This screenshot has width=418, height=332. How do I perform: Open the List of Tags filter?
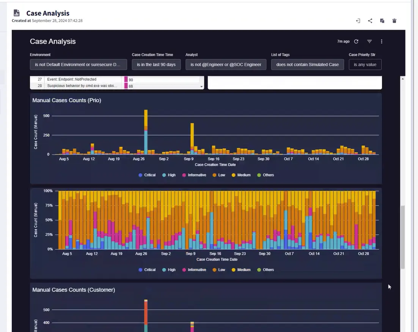pos(307,65)
